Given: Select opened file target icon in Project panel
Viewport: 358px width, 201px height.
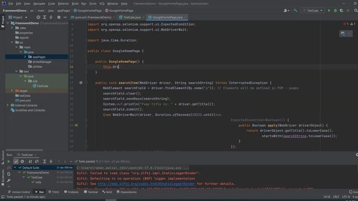Looking at the screenshot, I should coord(38,17).
